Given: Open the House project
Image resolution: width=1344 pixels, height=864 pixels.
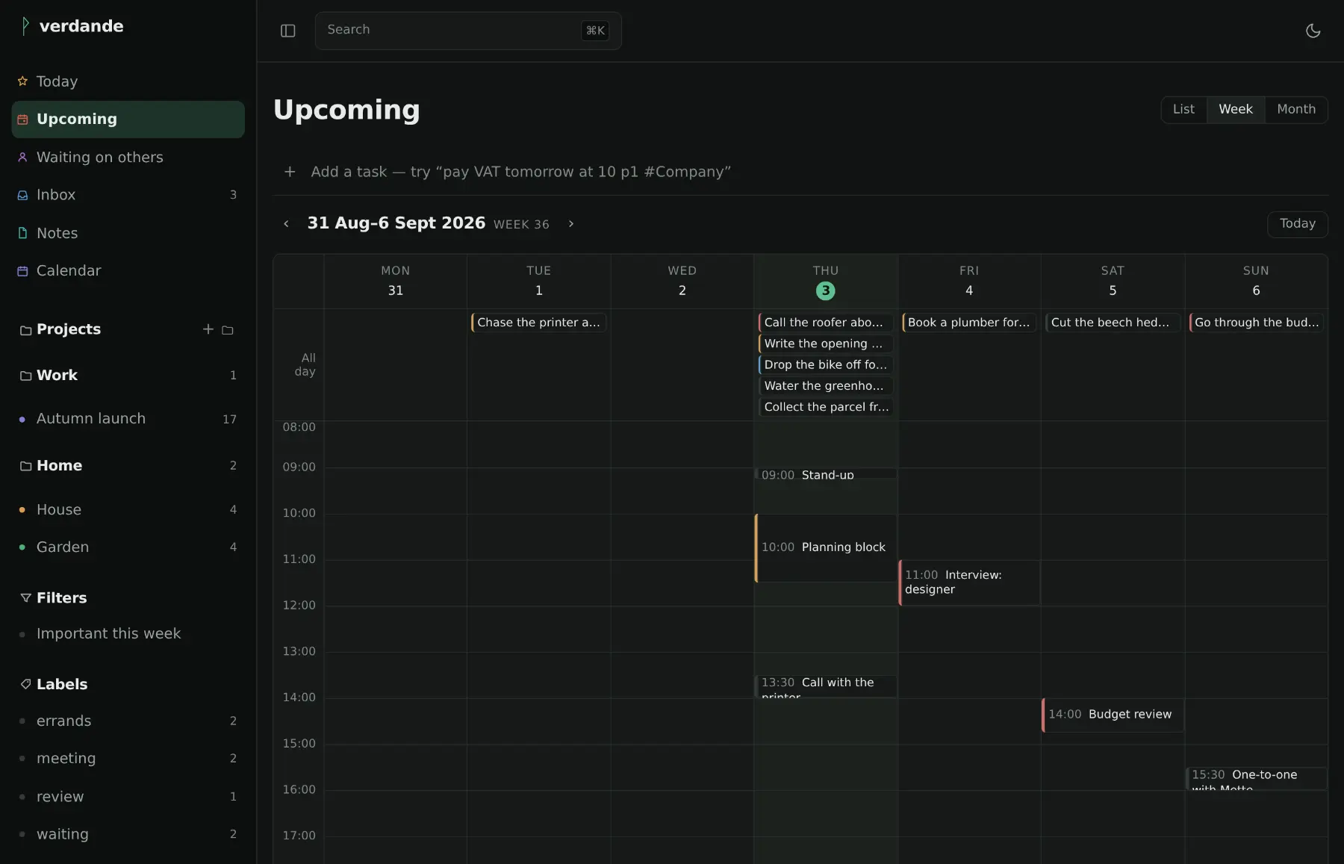Looking at the screenshot, I should point(128,510).
